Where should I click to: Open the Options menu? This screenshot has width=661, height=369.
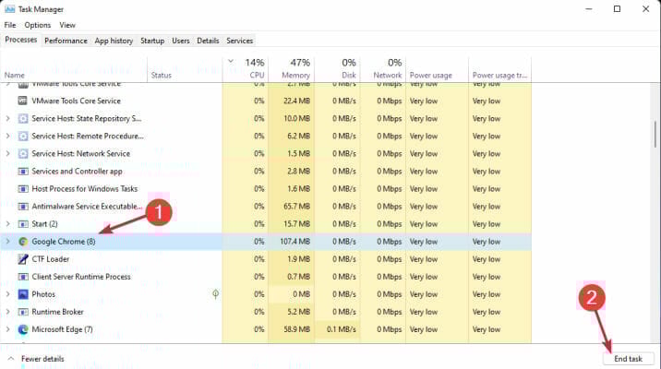[38, 25]
